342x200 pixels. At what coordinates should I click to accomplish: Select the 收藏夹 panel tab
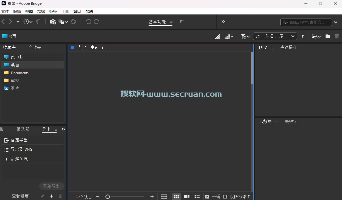tap(9, 47)
